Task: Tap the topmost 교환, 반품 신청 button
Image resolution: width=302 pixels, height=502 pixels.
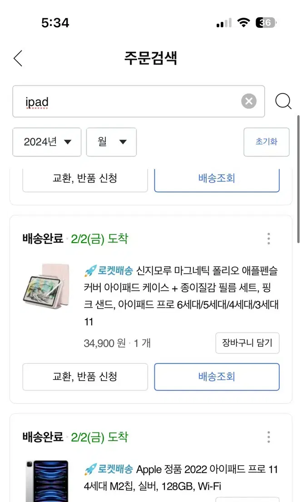Action: click(x=85, y=179)
